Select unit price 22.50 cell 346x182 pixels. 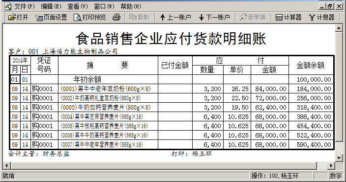[237, 98]
